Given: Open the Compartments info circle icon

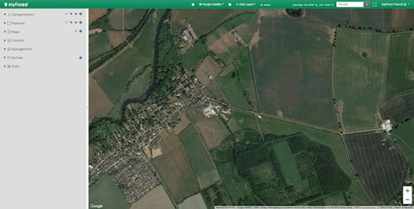Looking at the screenshot, I should 80,14.
